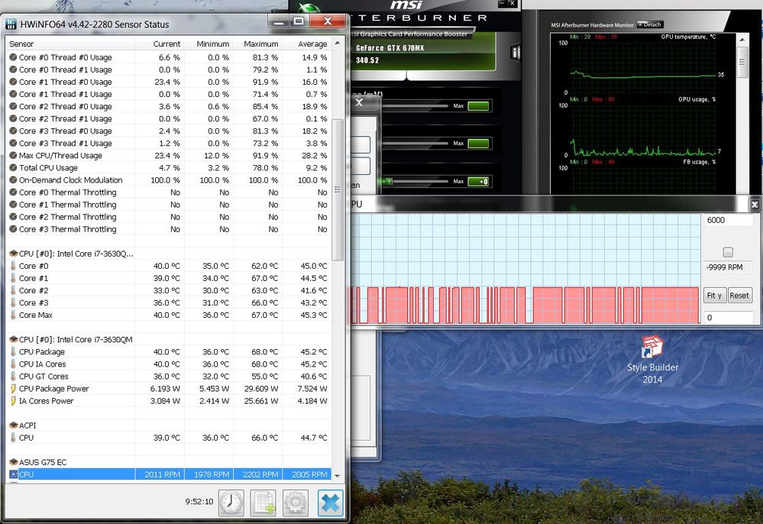
Task: Detach the Afterburner Hardware Monitor
Action: (650, 24)
